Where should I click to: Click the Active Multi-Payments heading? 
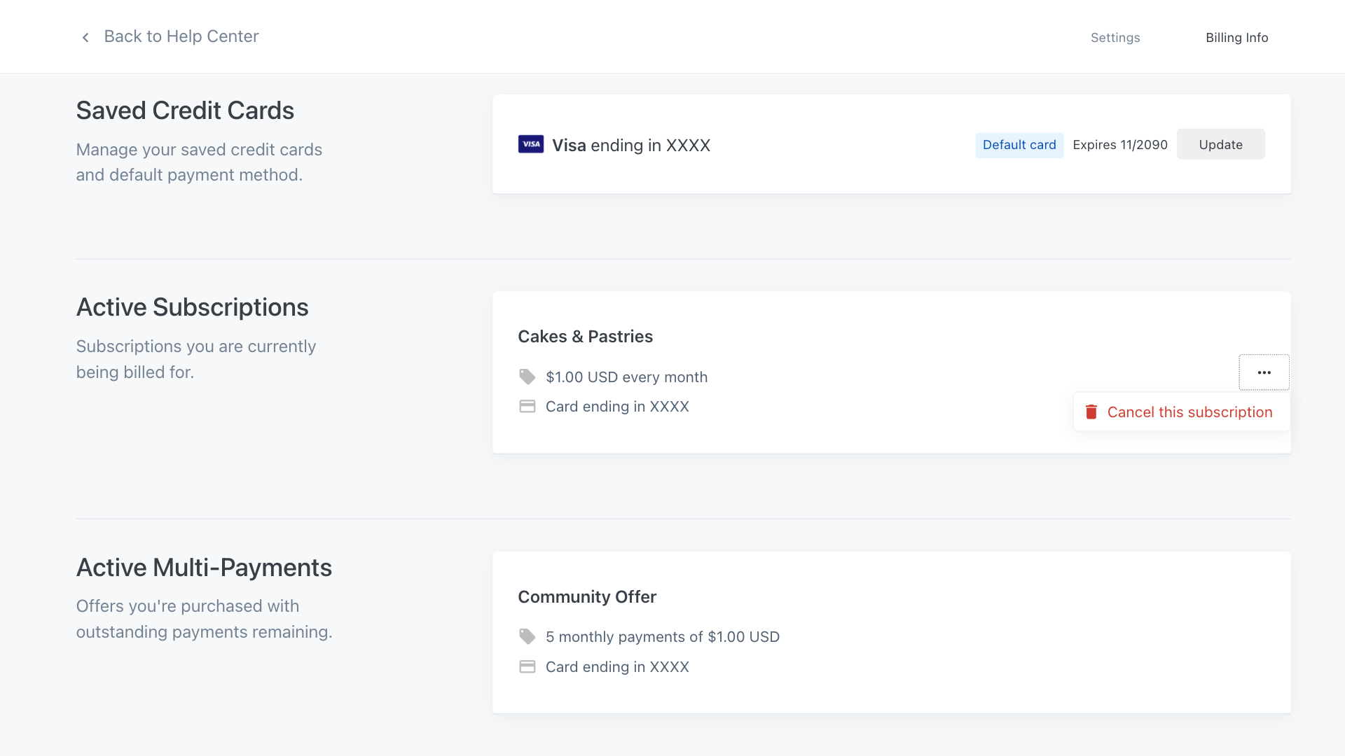click(204, 568)
